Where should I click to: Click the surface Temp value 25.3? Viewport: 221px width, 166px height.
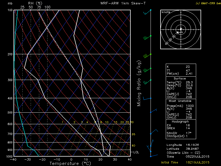pyautogui.click(x=189, y=82)
